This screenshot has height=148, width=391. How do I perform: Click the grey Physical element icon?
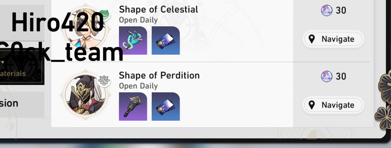coord(104,80)
